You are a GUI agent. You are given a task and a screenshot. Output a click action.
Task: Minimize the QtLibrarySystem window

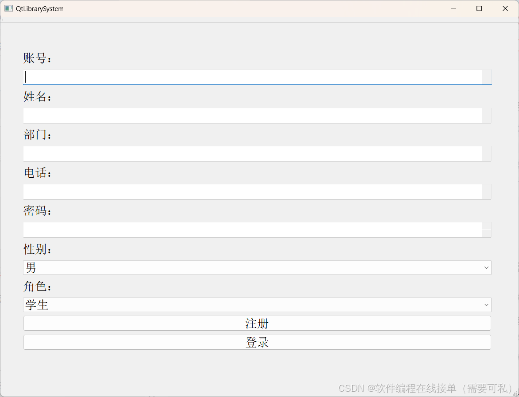click(x=454, y=8)
